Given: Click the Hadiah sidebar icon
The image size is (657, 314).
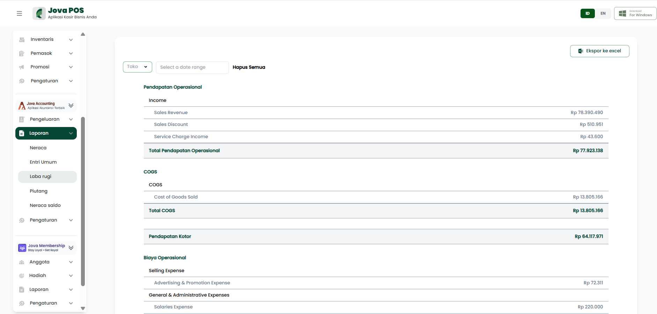Looking at the screenshot, I should [x=22, y=276].
